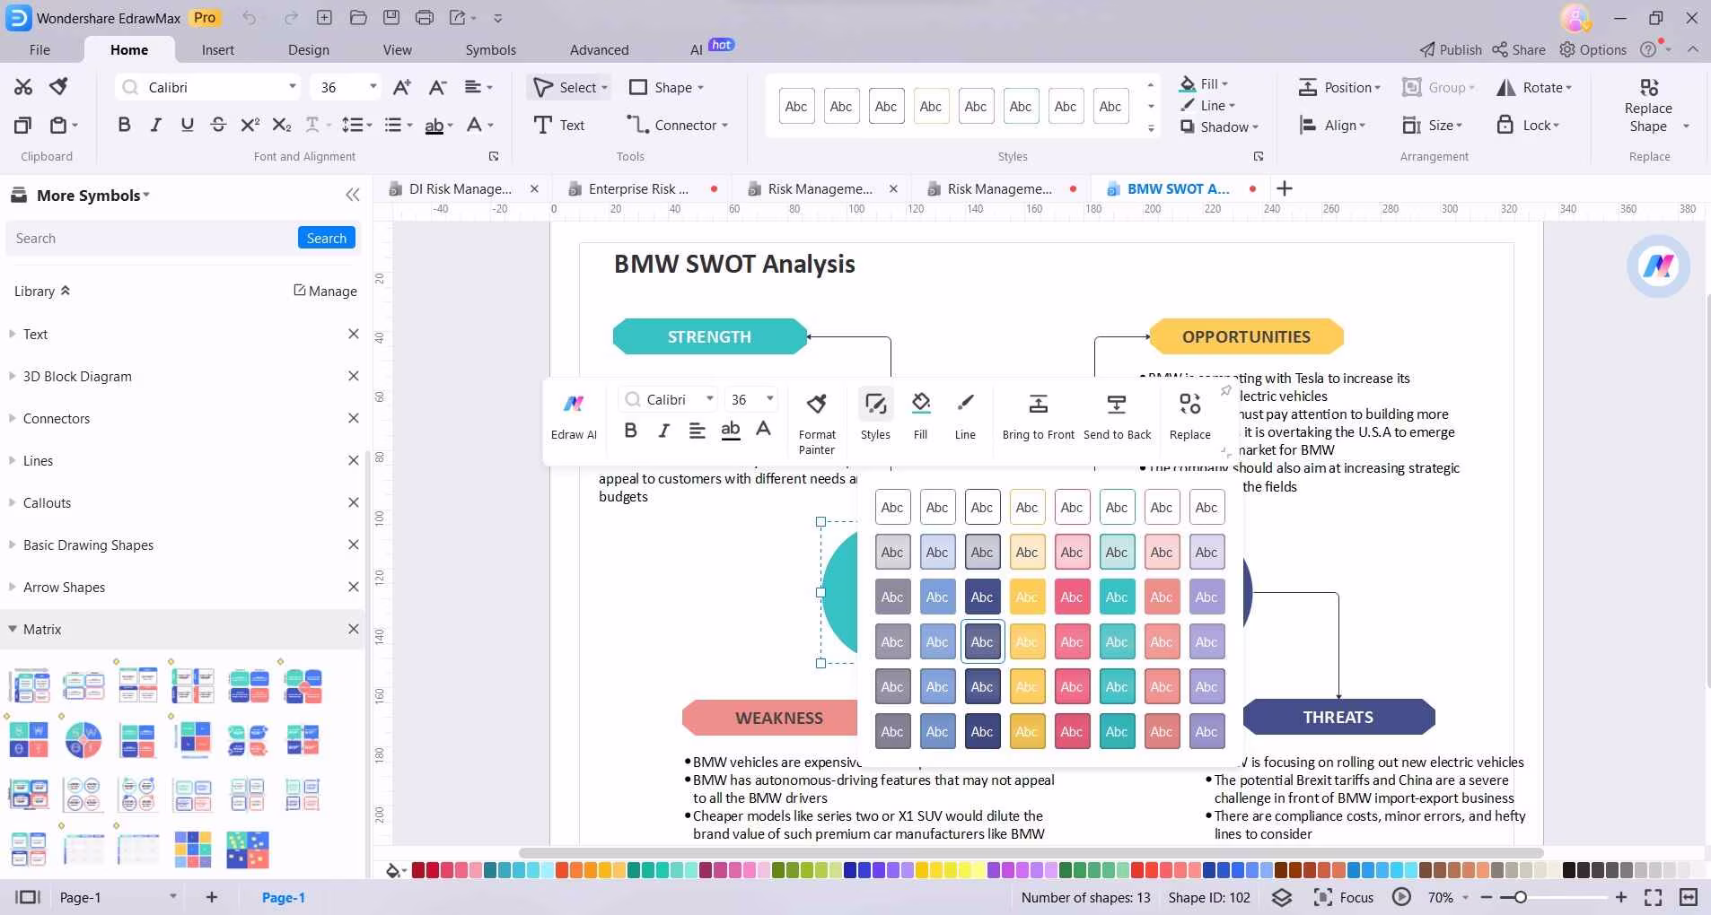The height and width of the screenshot is (915, 1711).
Task: Click the Styles button in floating toolbar
Action: (875, 414)
